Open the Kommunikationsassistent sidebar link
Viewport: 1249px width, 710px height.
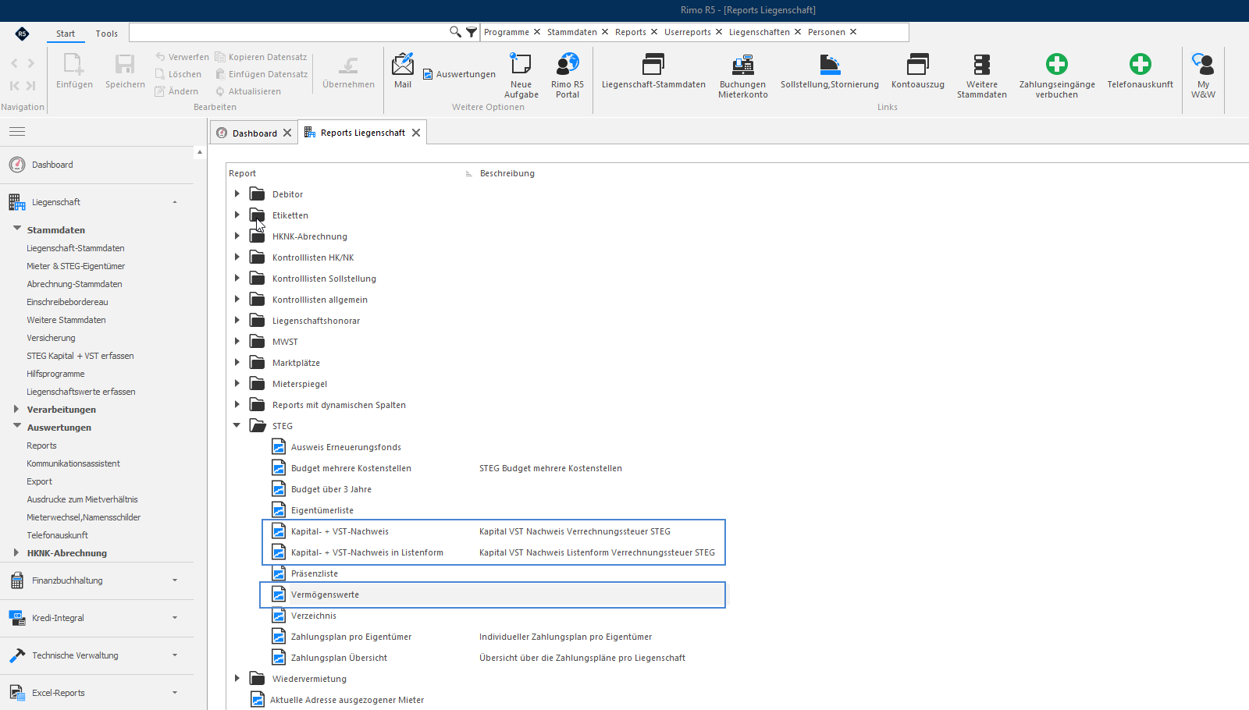click(x=73, y=463)
